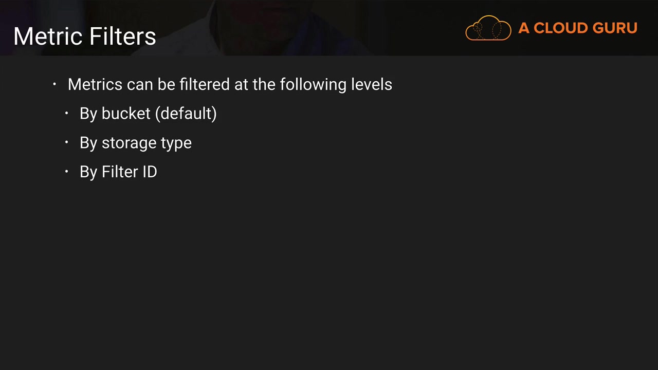Click the By Filter ID line
658x370 pixels.
tap(118, 172)
